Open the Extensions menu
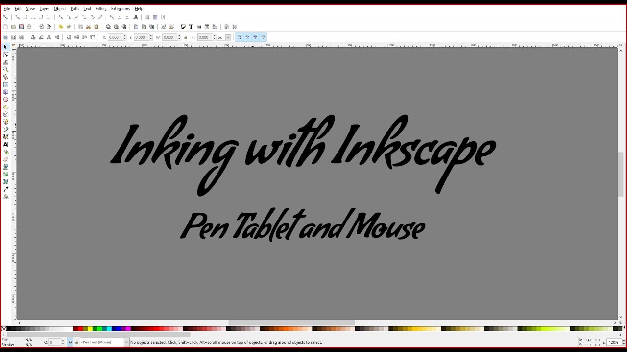Screen dimensions: 627x352 (121, 8)
